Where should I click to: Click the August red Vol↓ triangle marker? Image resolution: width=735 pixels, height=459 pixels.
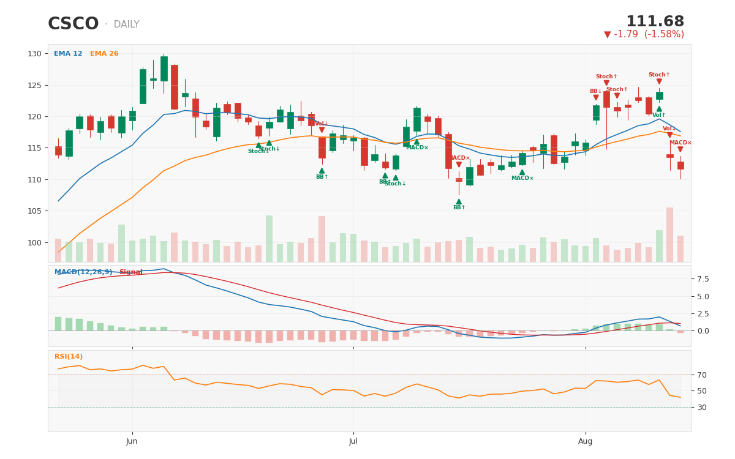point(669,135)
